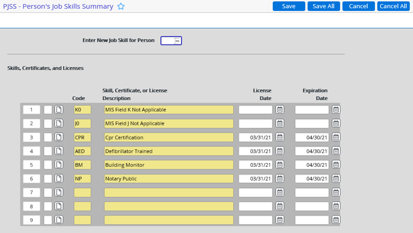Click the Save All button
Image resolution: width=413 pixels, height=233 pixels.
(324, 6)
